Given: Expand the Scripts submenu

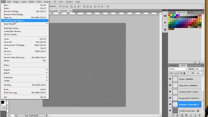Looking at the screenshot, I should [x=47, y=80].
